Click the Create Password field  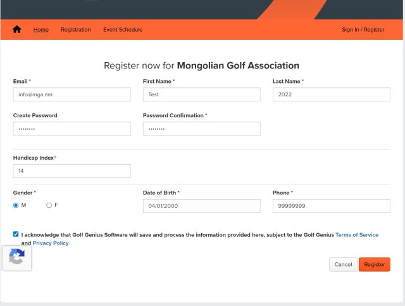tap(72, 129)
